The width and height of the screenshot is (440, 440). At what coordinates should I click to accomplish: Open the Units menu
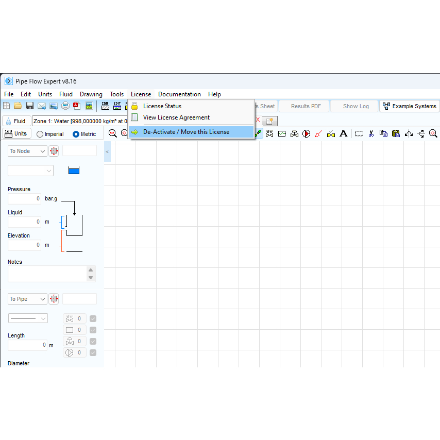pos(45,94)
